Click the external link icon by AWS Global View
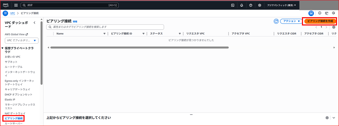 pyautogui.click(x=26, y=34)
